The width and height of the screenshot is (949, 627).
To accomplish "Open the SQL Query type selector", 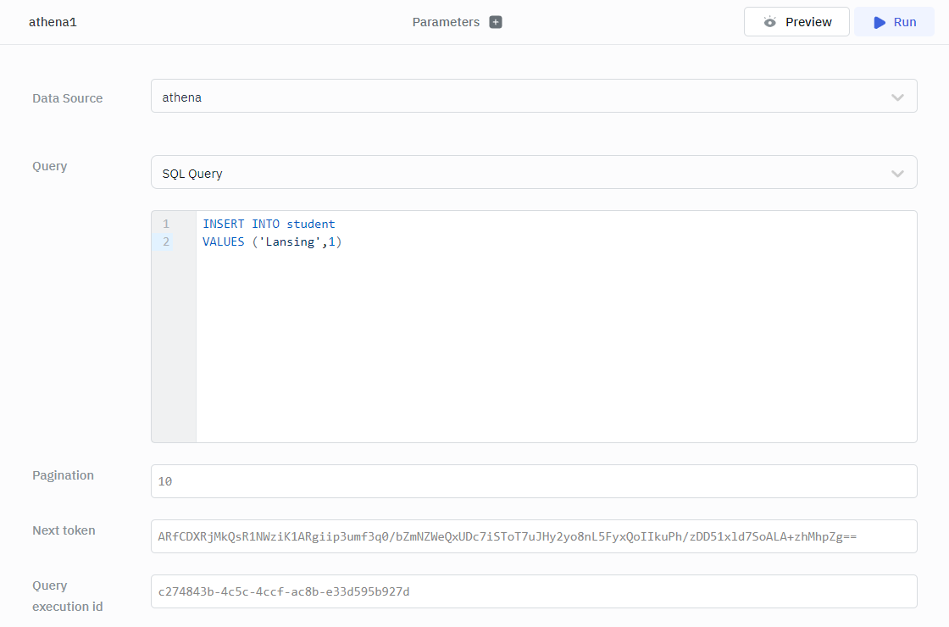I will (x=533, y=173).
